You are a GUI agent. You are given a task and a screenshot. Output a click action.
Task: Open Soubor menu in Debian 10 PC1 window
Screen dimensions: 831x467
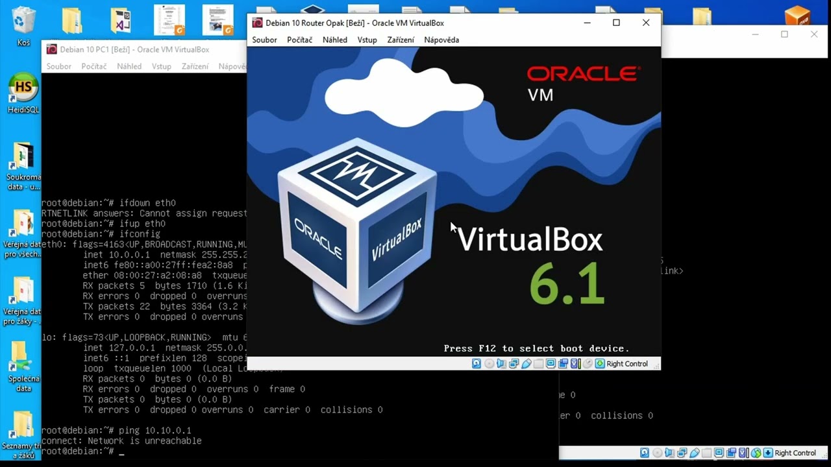pyautogui.click(x=58, y=66)
